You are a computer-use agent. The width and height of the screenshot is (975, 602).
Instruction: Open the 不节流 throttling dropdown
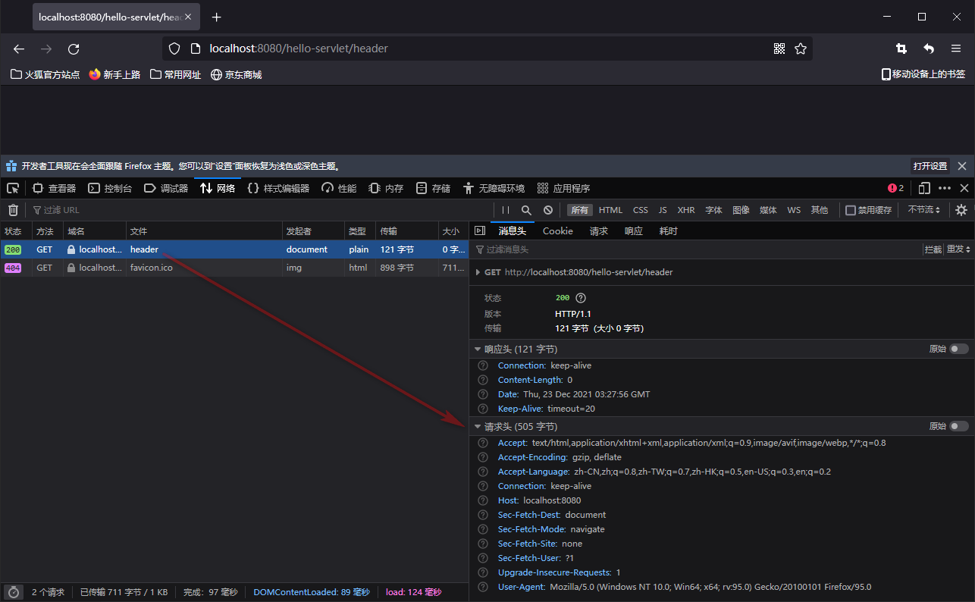point(924,210)
